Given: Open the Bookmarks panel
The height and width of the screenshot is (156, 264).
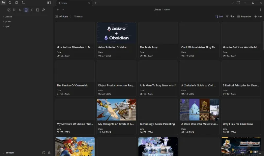Looking at the screenshot, I should (x=16, y=3).
